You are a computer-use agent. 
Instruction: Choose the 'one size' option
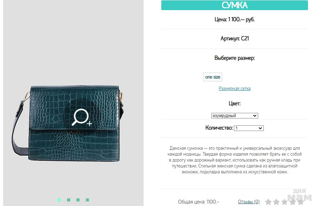(213, 77)
